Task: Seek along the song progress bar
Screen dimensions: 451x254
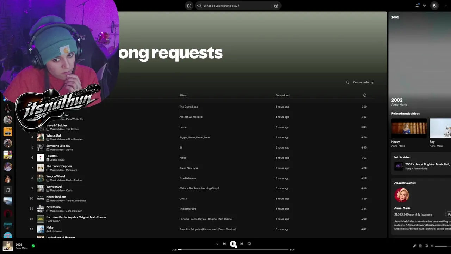Action: (x=233, y=250)
